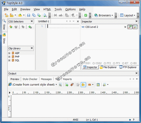This screenshot has width=141, height=123.
Task: Switch to the File Explorer tab
Action: click(108, 67)
